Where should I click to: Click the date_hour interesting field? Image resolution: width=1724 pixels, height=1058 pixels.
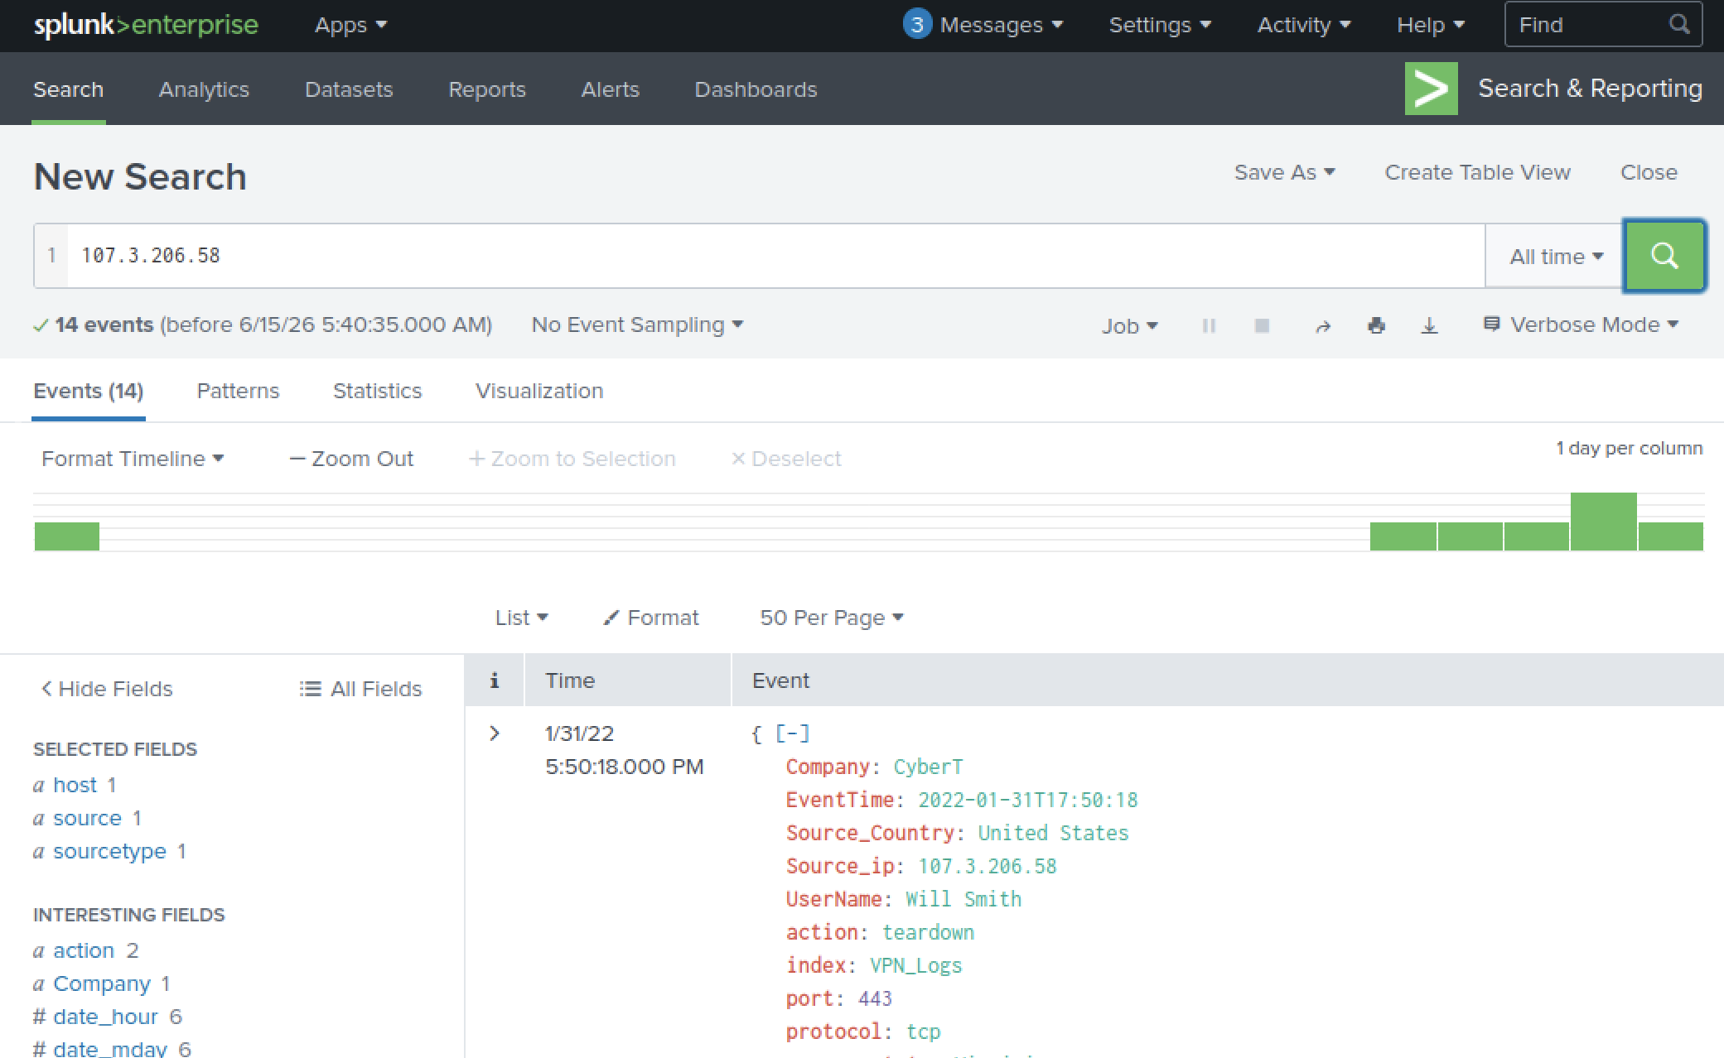[105, 1017]
